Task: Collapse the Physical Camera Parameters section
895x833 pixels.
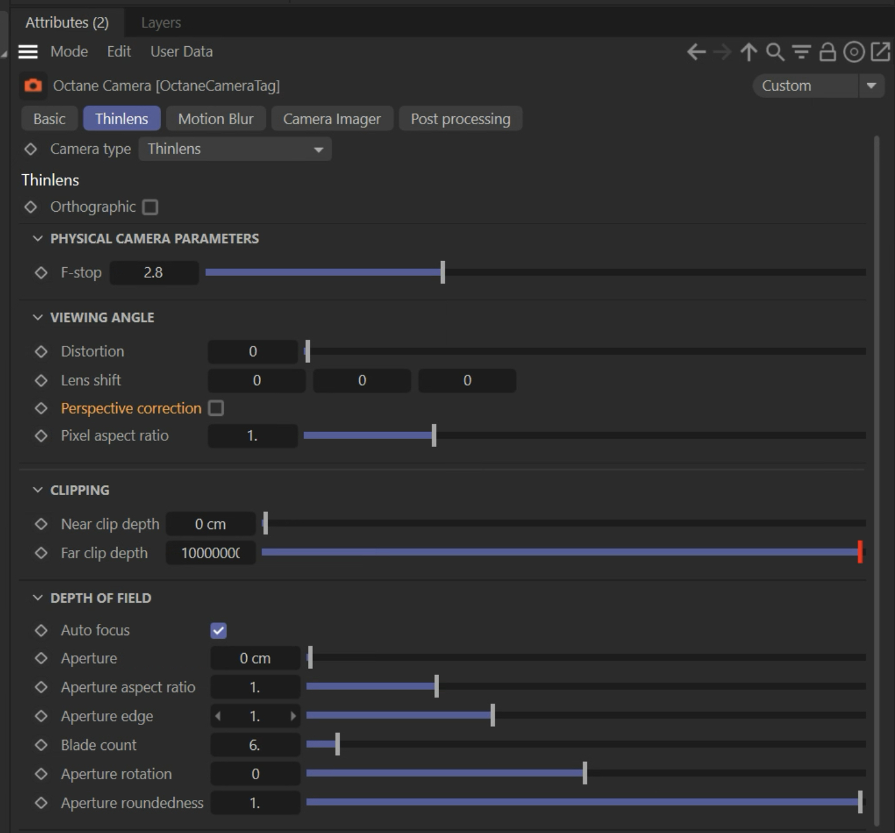Action: (x=37, y=239)
